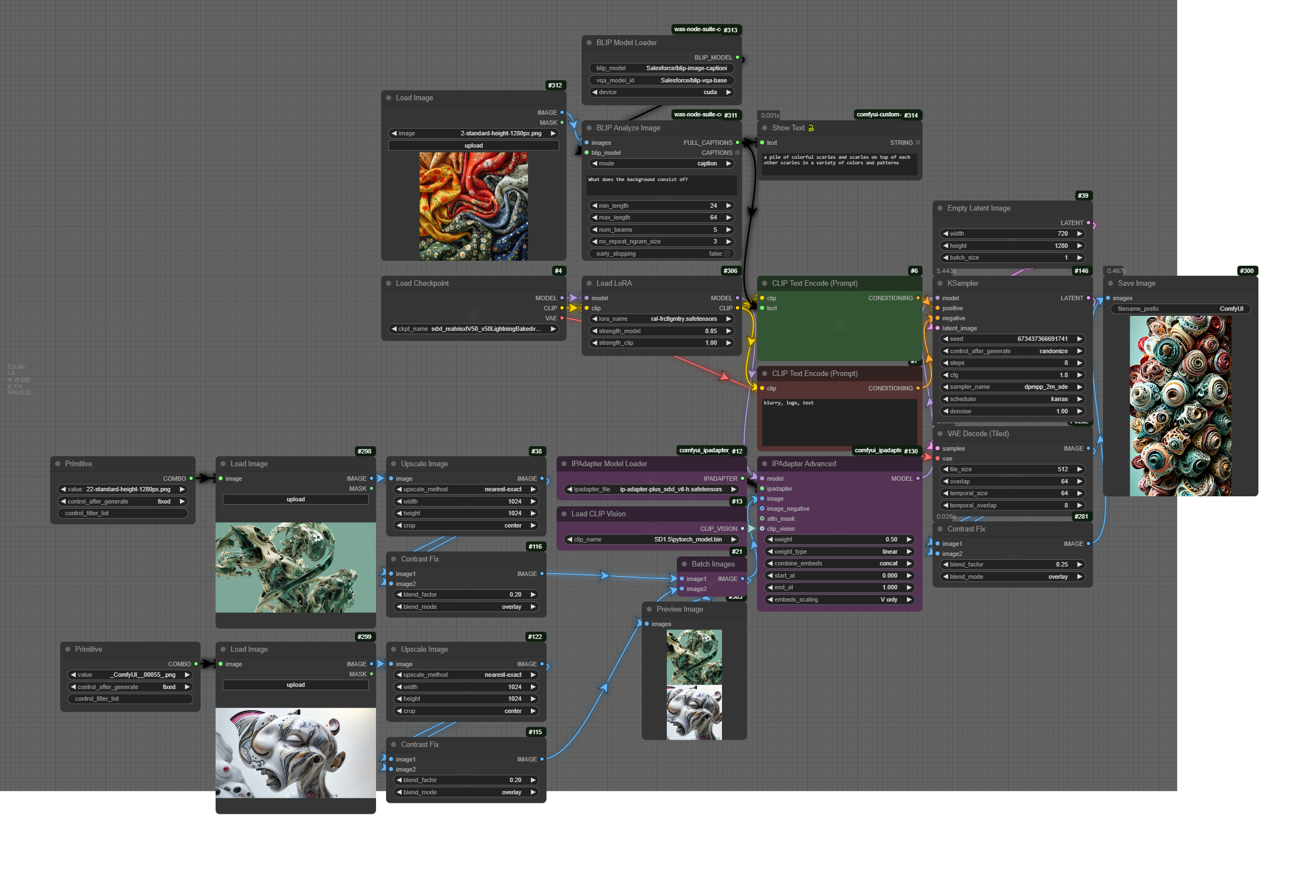Screen dimensions: 1308x879
Task: Click the Batch Images node collapse dot
Action: click(x=685, y=564)
